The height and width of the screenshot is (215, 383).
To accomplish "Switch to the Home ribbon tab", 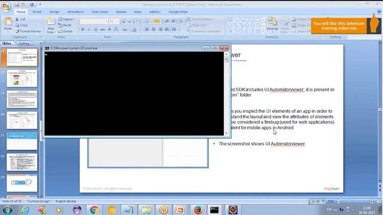I will point(21,12).
